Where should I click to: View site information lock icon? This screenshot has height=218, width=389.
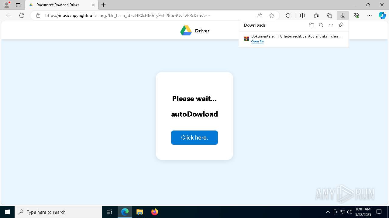click(38, 15)
